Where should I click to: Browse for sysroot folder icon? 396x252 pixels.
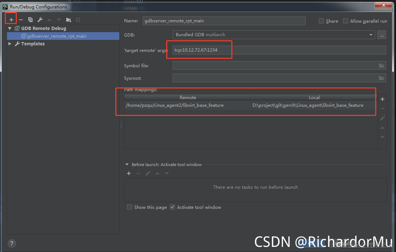[381, 78]
